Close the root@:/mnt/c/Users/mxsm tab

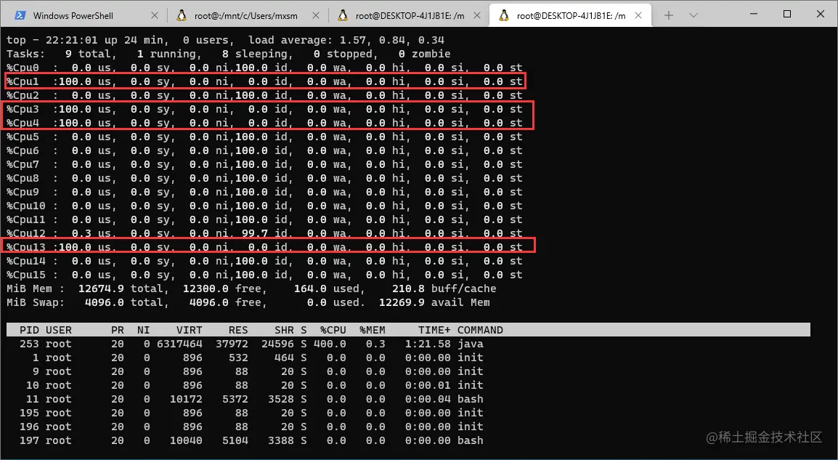coord(315,15)
